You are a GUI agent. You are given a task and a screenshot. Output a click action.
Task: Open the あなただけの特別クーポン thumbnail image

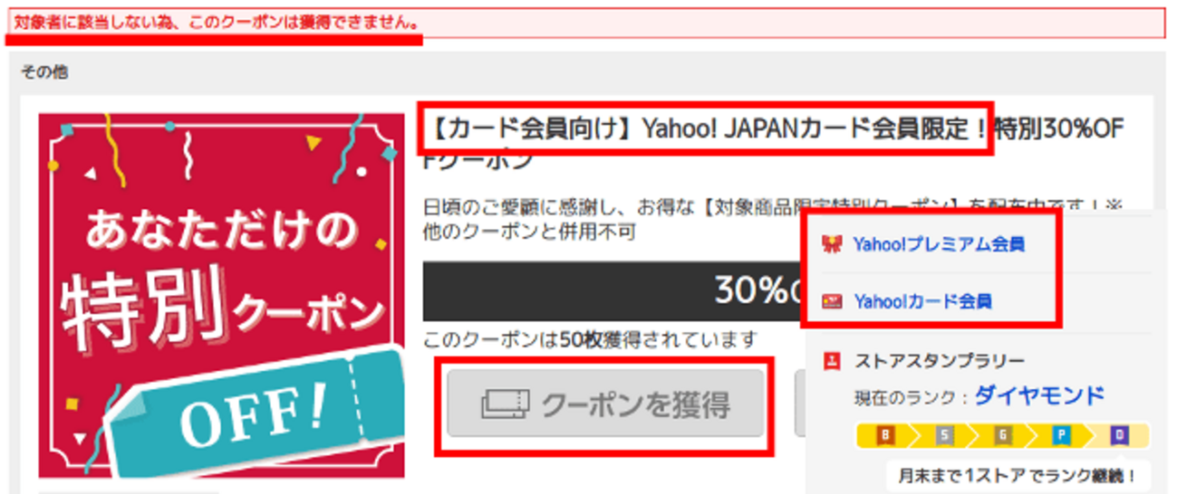pyautogui.click(x=221, y=295)
